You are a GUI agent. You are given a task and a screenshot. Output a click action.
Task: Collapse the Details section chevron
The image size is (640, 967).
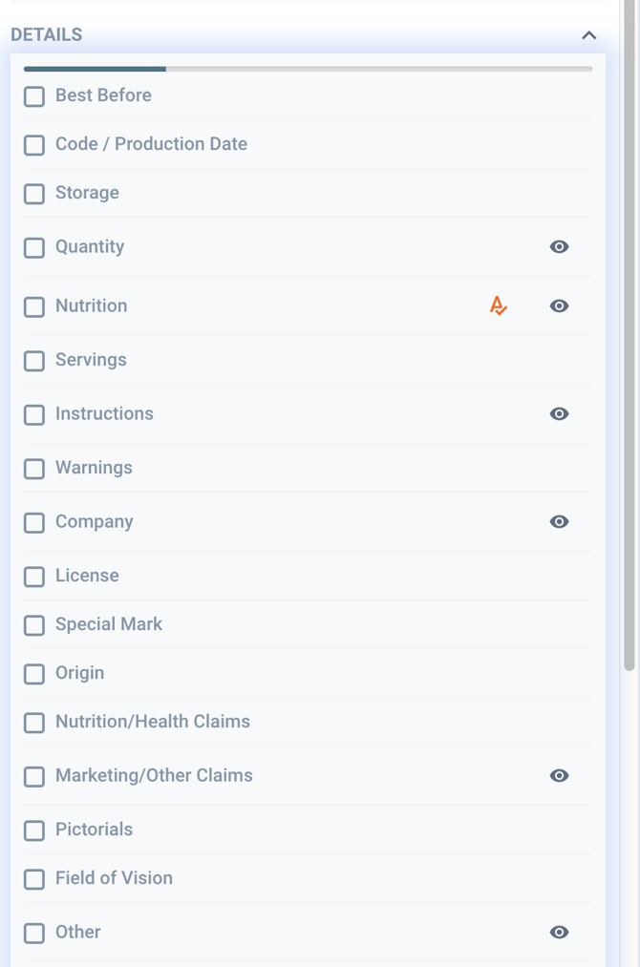588,35
